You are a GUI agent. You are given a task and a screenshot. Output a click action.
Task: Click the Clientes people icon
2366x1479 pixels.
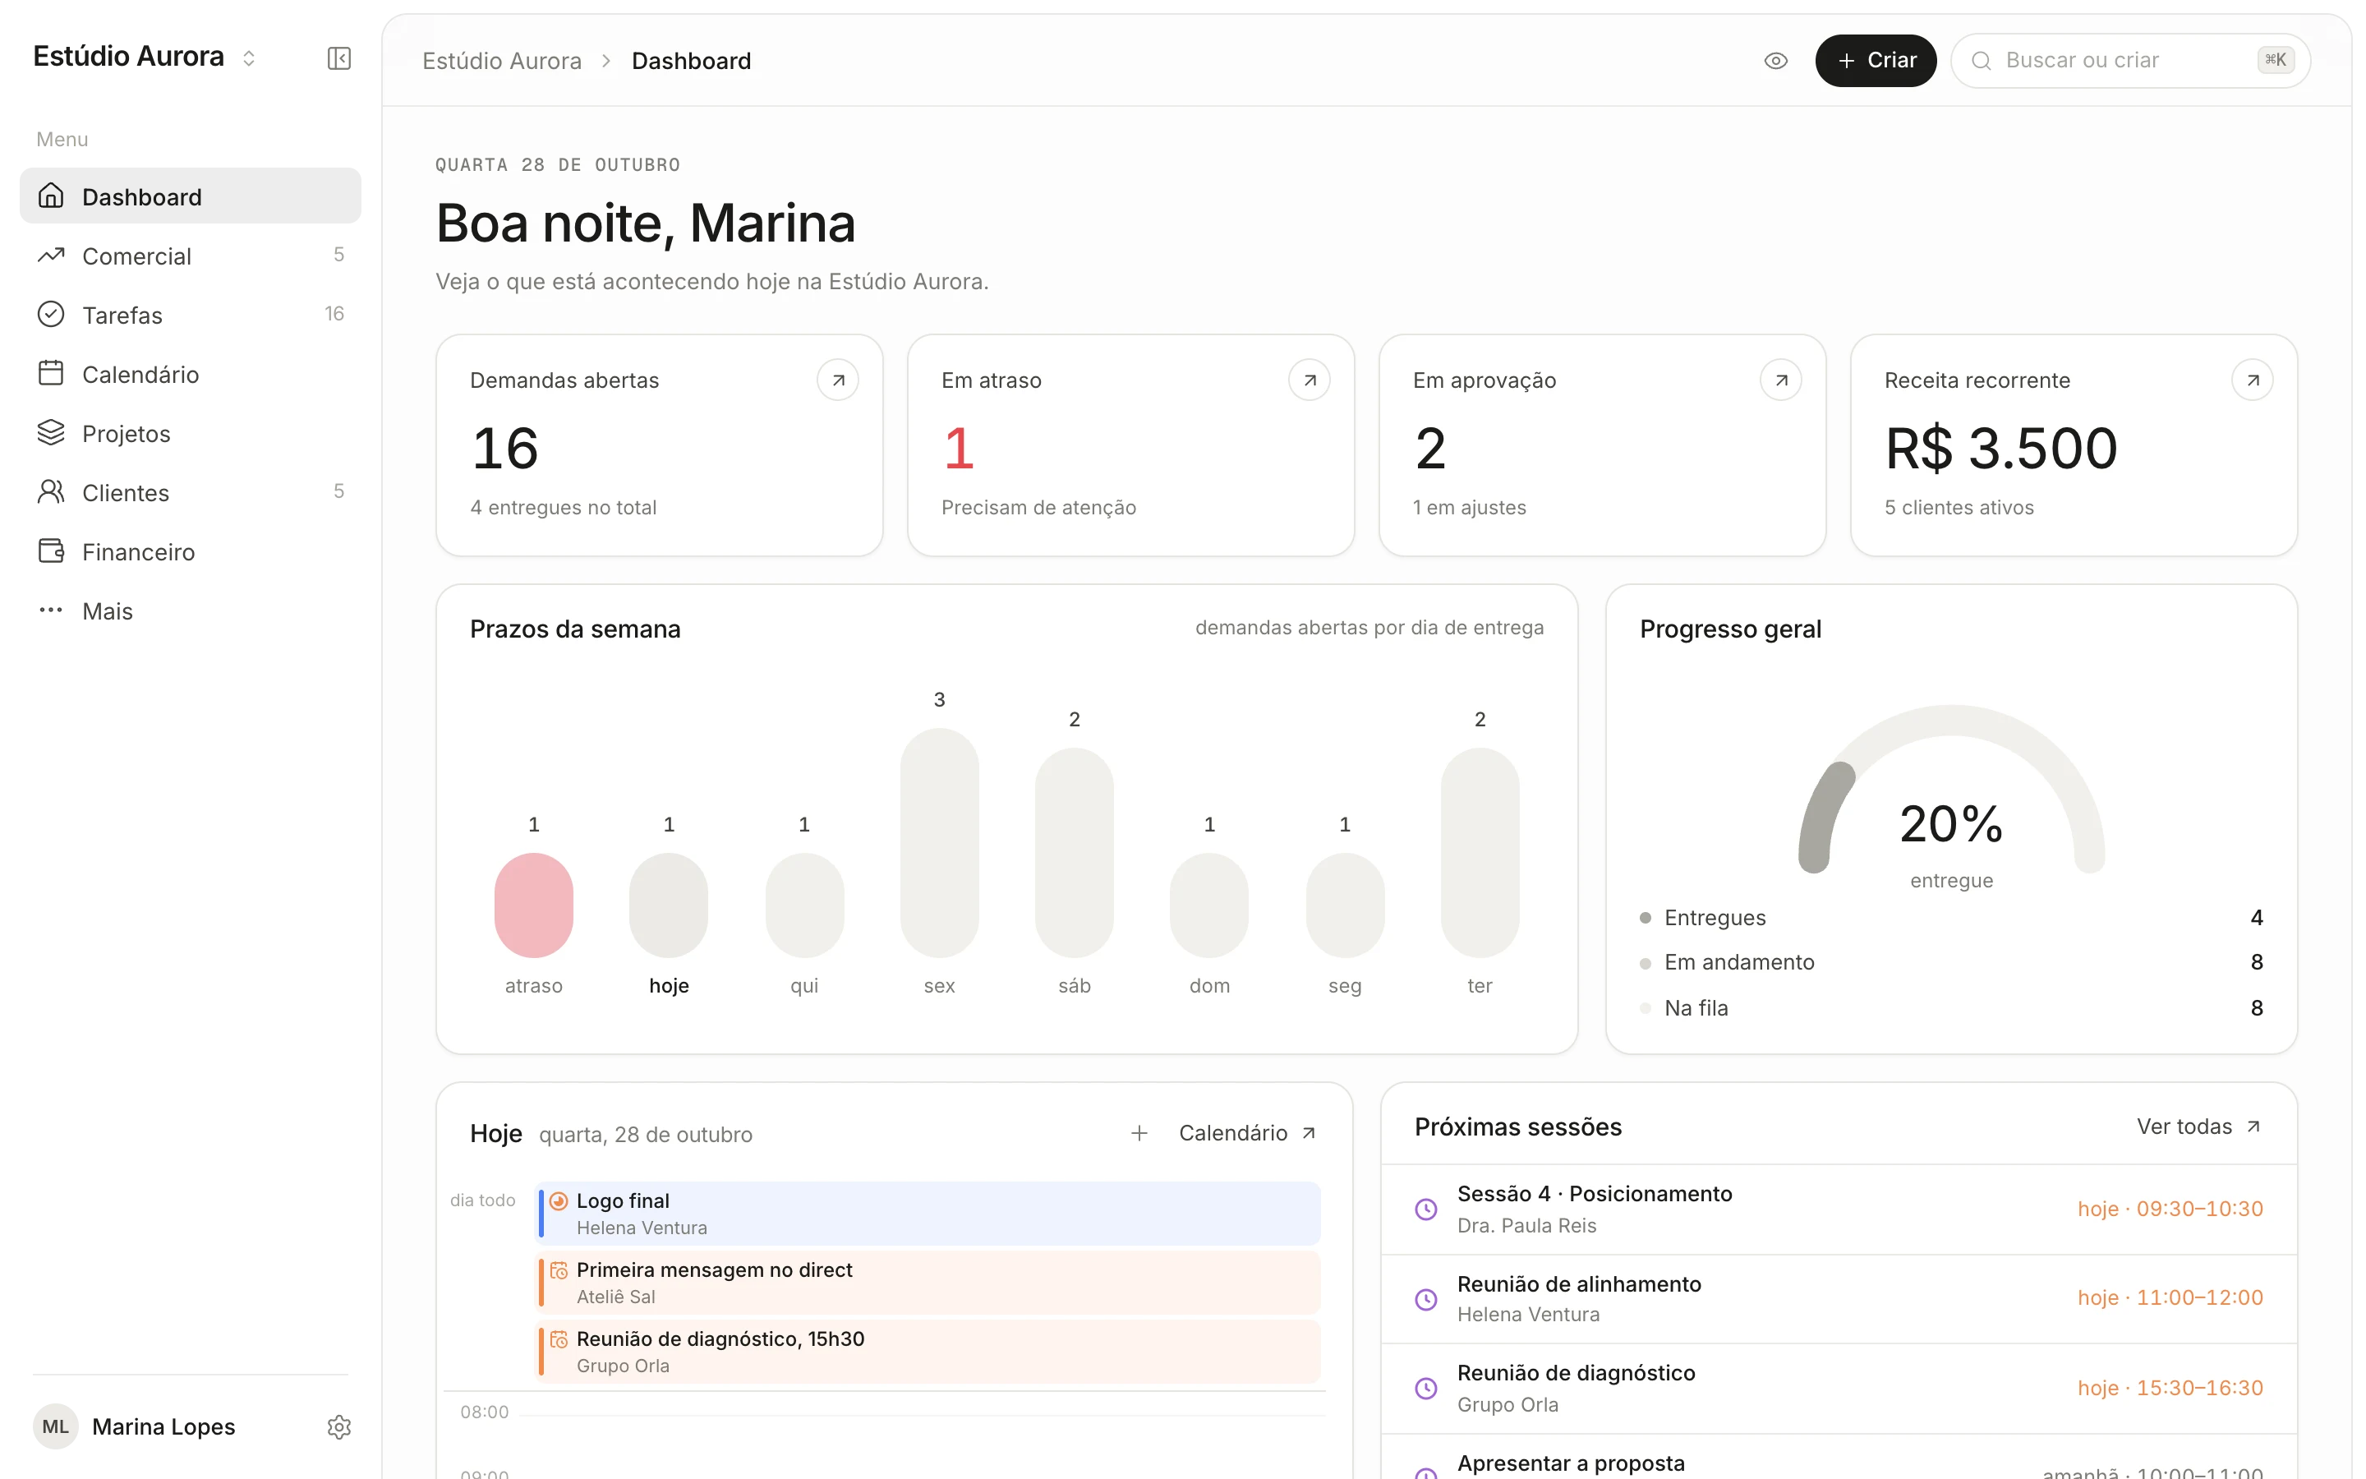(x=51, y=492)
